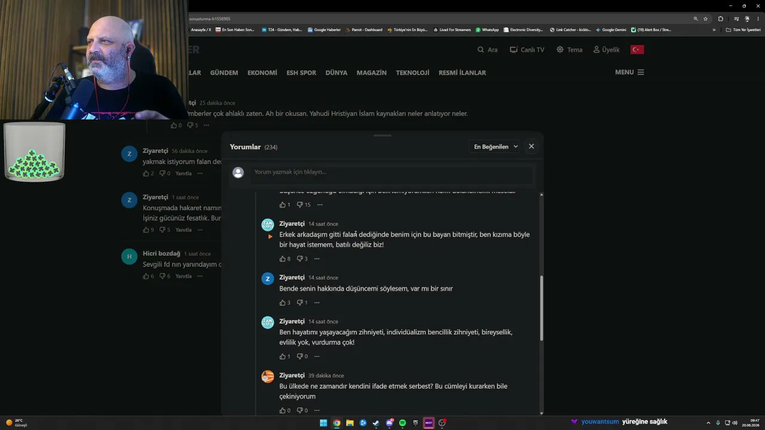Image resolution: width=765 pixels, height=430 pixels.
Task: Open the Parrot - Dashboard bookmark
Action: 363,30
